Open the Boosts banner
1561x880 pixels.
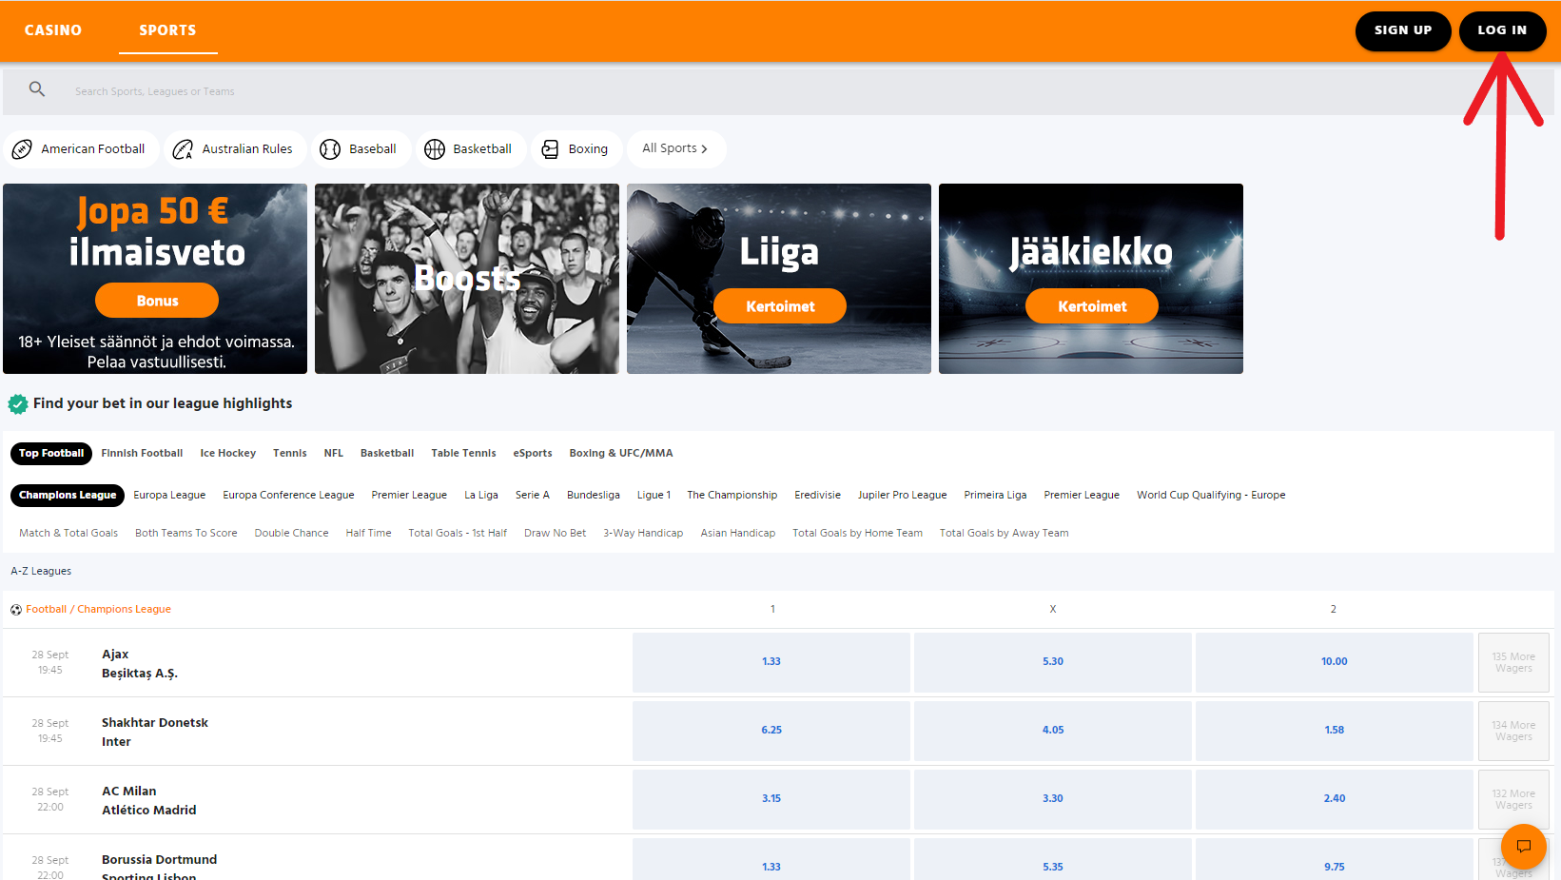[467, 279]
